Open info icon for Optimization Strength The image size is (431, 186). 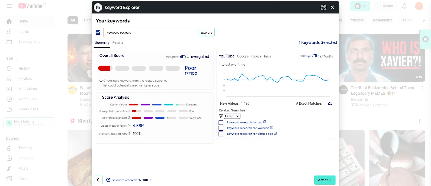pyautogui.click(x=129, y=118)
